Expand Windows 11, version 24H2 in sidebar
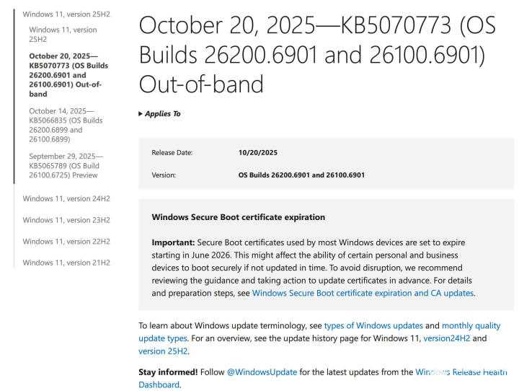Viewport: 519px width, 391px height. click(x=66, y=198)
